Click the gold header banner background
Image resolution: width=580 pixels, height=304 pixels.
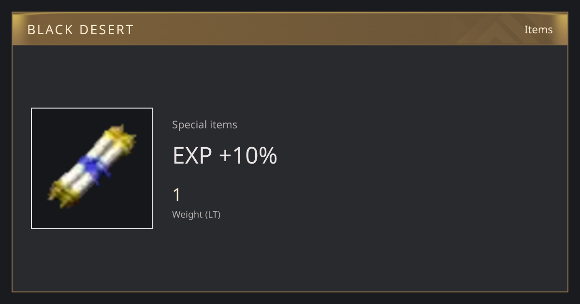[290, 29]
